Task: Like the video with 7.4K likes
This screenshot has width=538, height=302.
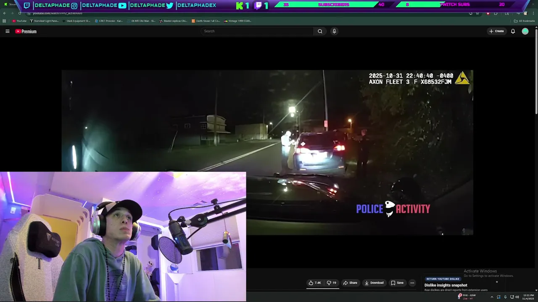Action: tap(315, 283)
